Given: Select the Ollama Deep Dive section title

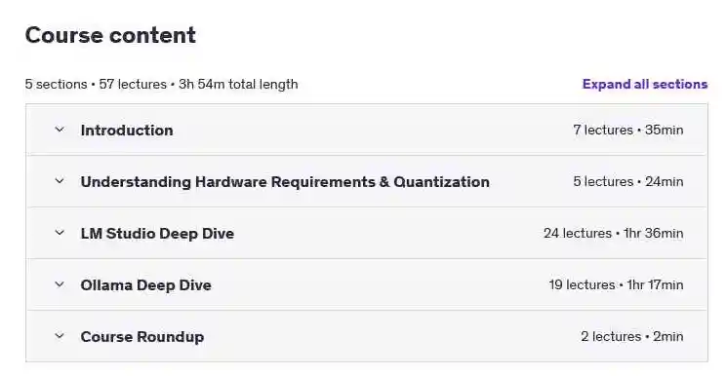Looking at the screenshot, I should click(x=145, y=284).
